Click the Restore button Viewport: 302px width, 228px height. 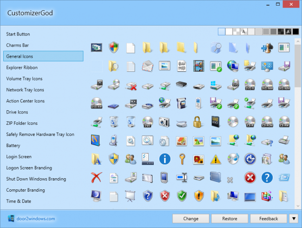pyautogui.click(x=230, y=219)
